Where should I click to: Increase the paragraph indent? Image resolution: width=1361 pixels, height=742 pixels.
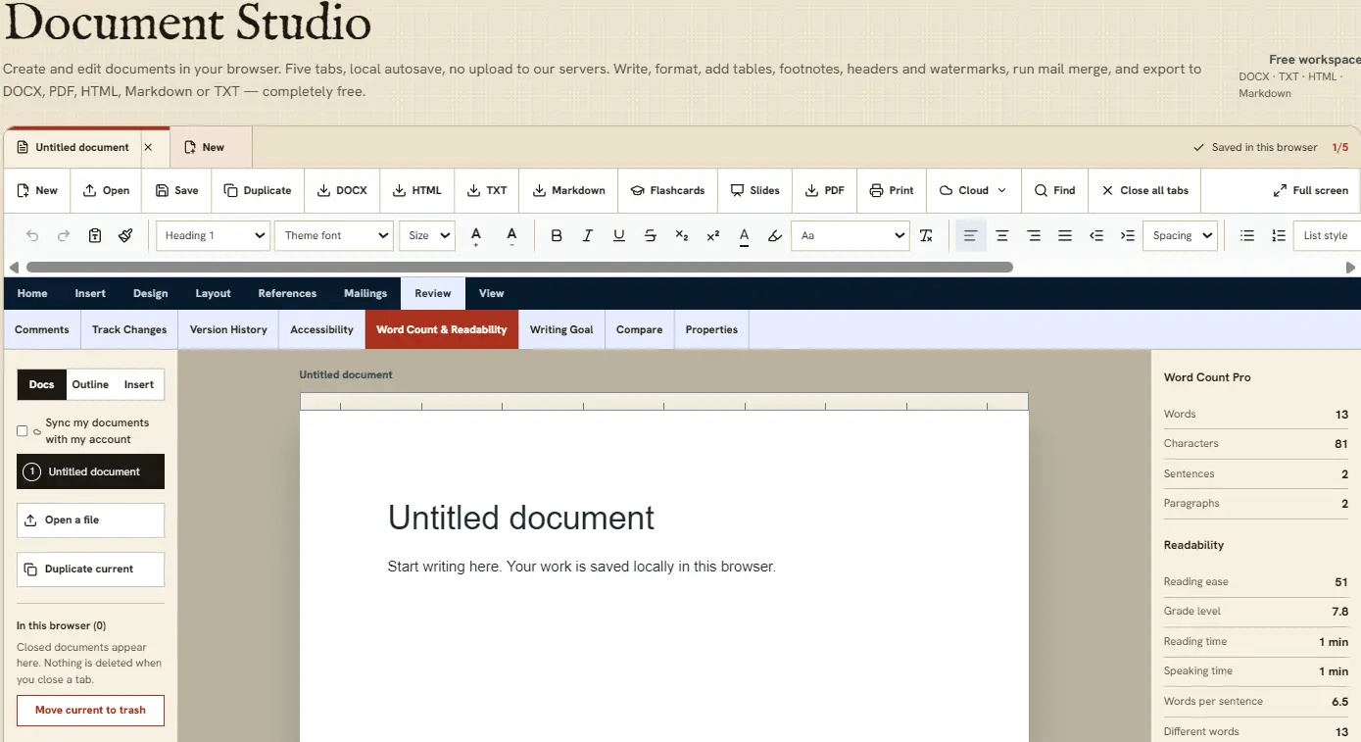(x=1128, y=235)
